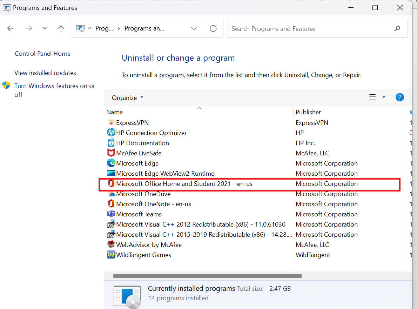Image resolution: width=417 pixels, height=309 pixels.
Task: Click the ExpressVPN program icon
Action: point(111,123)
